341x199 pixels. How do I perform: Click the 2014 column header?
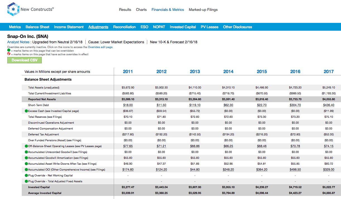(228, 72)
